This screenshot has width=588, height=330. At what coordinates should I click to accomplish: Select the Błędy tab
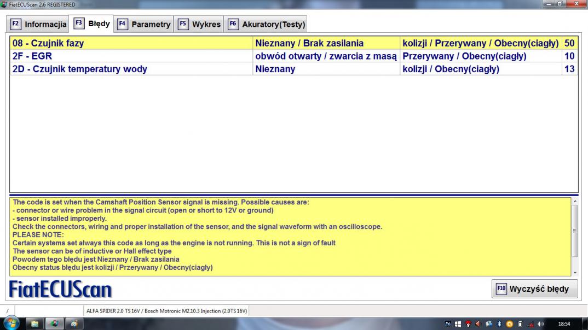(91, 23)
